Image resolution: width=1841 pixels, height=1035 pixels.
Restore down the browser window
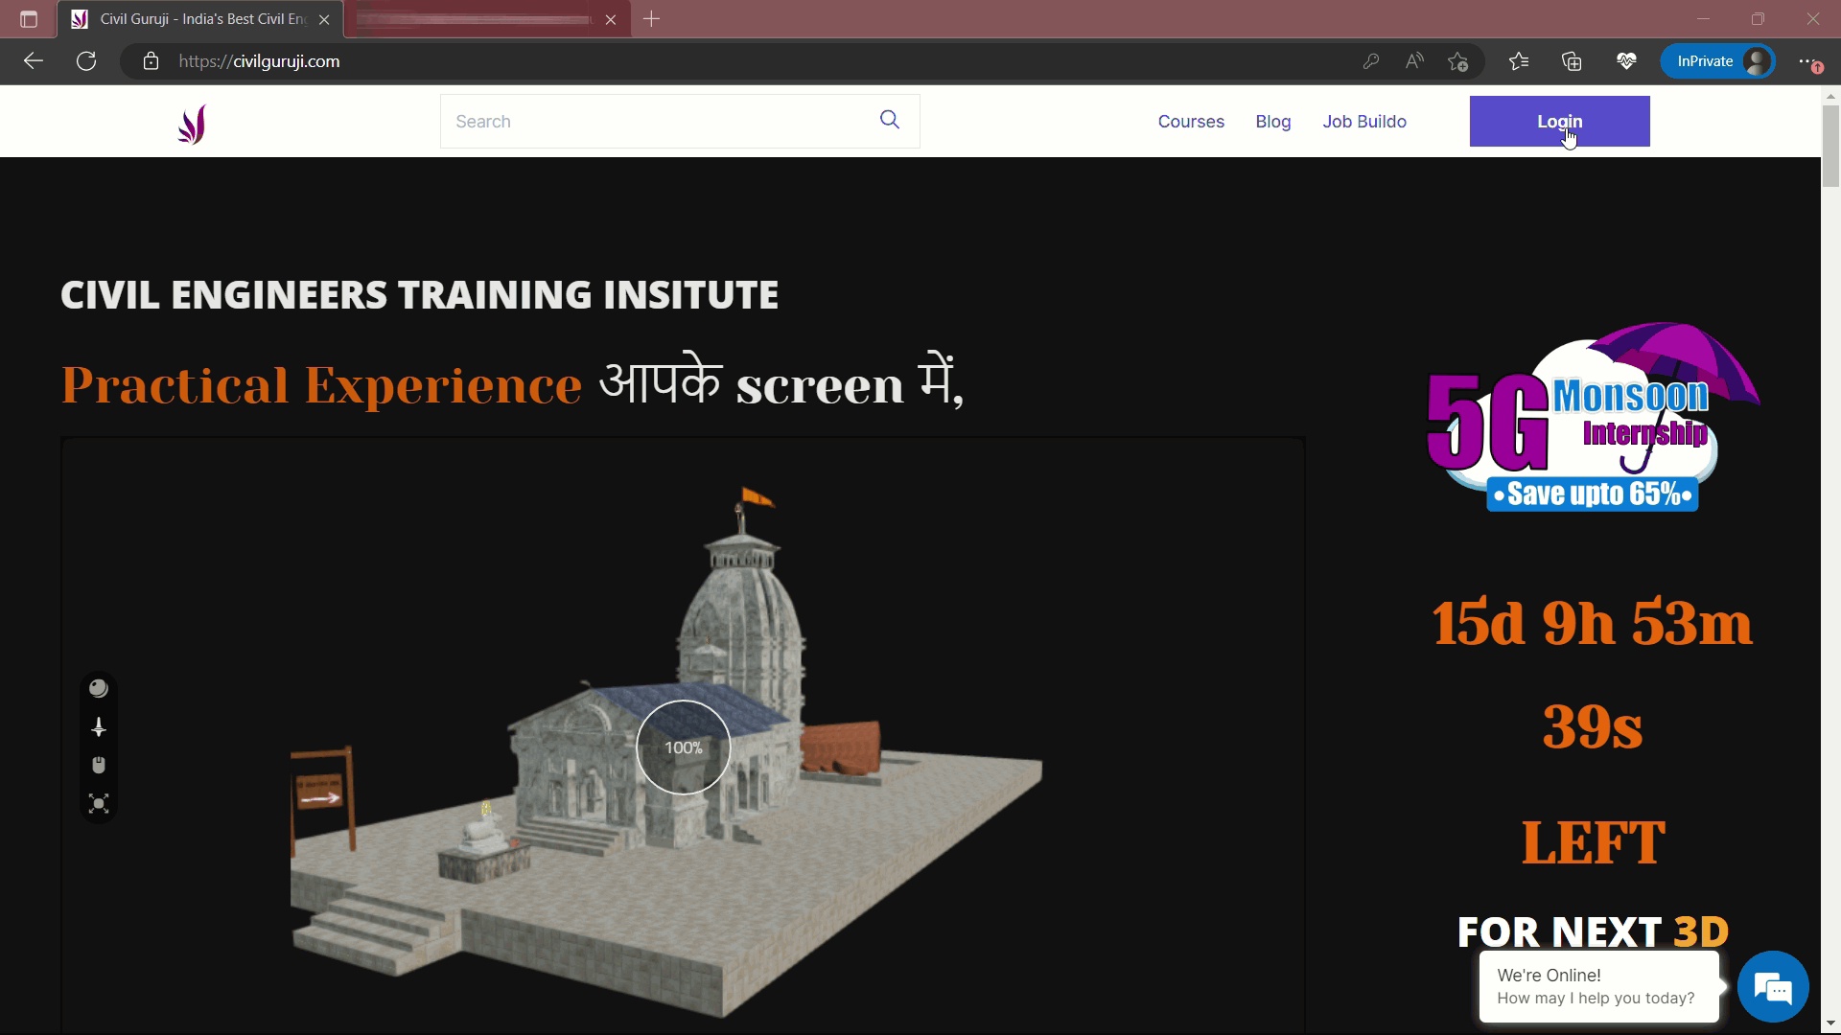click(x=1758, y=19)
